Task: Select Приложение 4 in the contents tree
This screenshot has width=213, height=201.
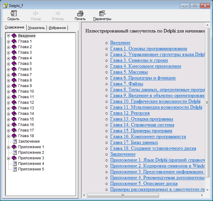Action: click(31, 164)
